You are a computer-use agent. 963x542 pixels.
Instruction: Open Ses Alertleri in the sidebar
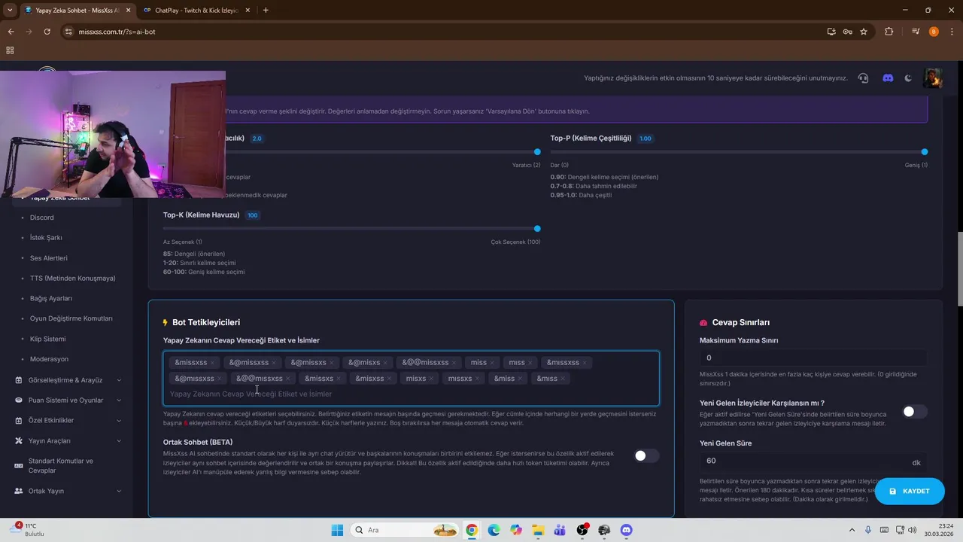(49, 258)
